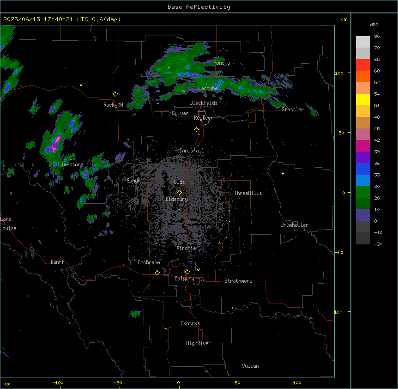398x389 pixels.
Task: Click the Vulcan city label
Action: (x=251, y=366)
